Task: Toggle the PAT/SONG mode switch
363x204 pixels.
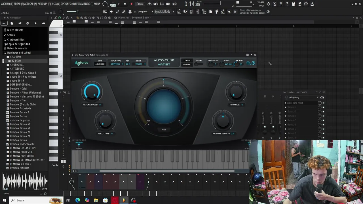Action: pos(113,4)
